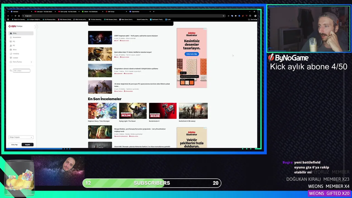This screenshot has width=352, height=198.
Task: Open the Digimon Story: Time Stranger review card
Action: 102,112
